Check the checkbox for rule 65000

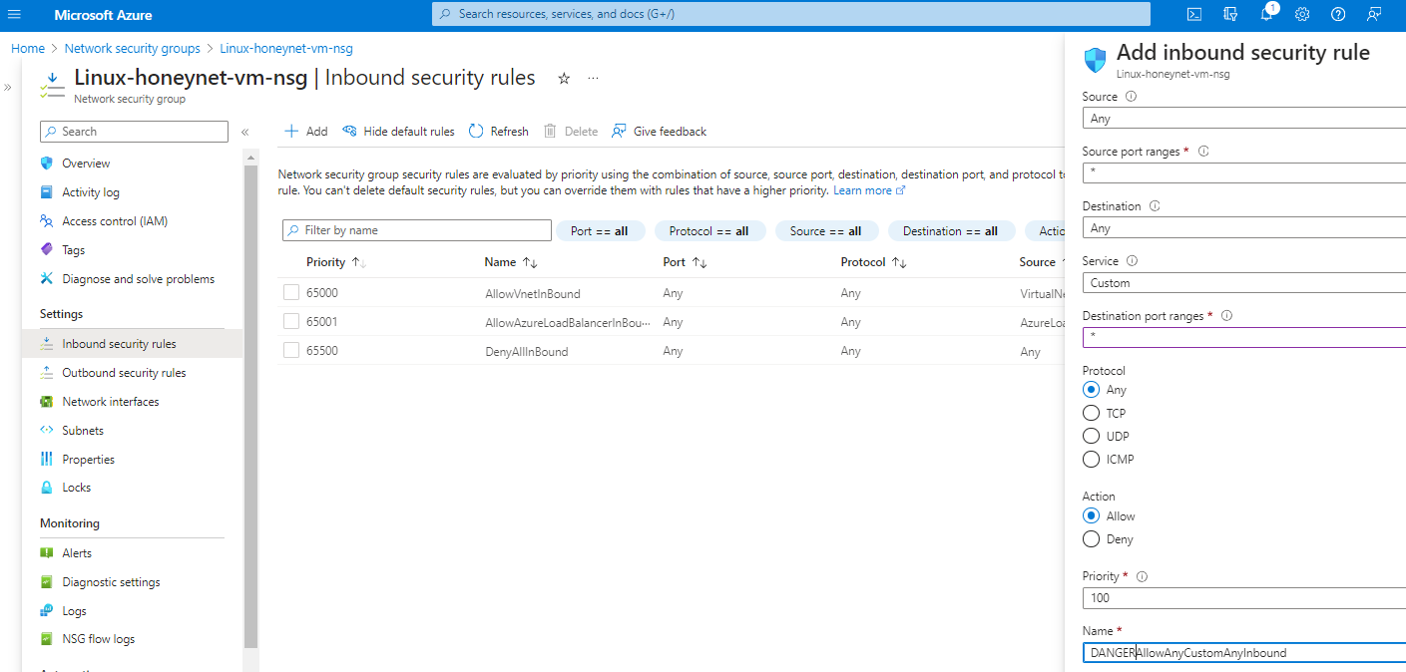[291, 292]
